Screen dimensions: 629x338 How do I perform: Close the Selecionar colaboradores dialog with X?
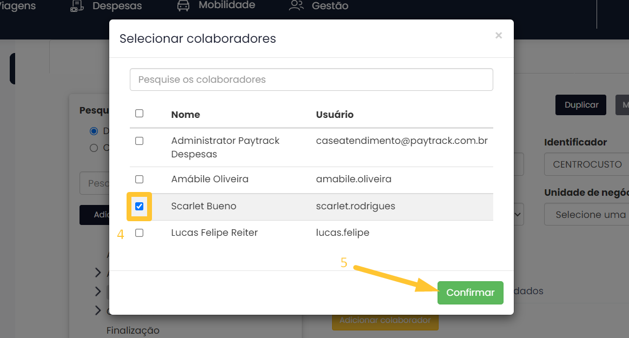[x=498, y=36]
